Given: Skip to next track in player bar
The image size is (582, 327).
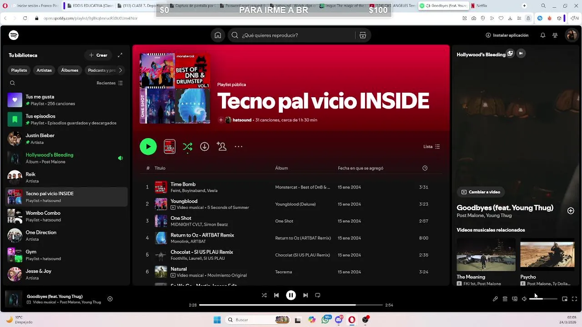Looking at the screenshot, I should pyautogui.click(x=306, y=295).
